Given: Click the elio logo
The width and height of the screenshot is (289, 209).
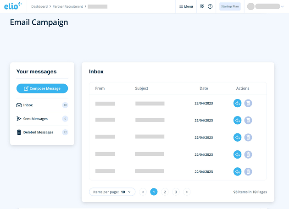Looking at the screenshot, I should coord(13,6).
